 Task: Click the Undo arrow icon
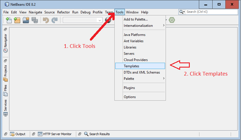pyautogui.click(x=46, y=20)
